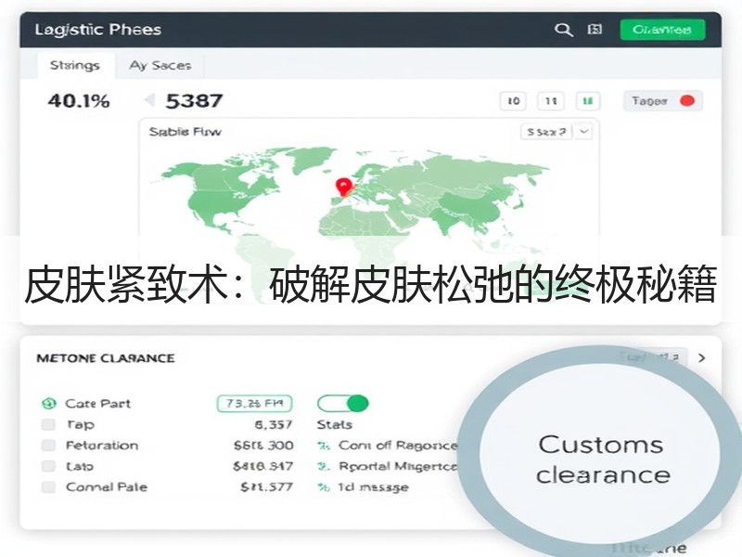The width and height of the screenshot is (742, 557).
Task: Open search with the magnifier icon
Action: [x=563, y=30]
